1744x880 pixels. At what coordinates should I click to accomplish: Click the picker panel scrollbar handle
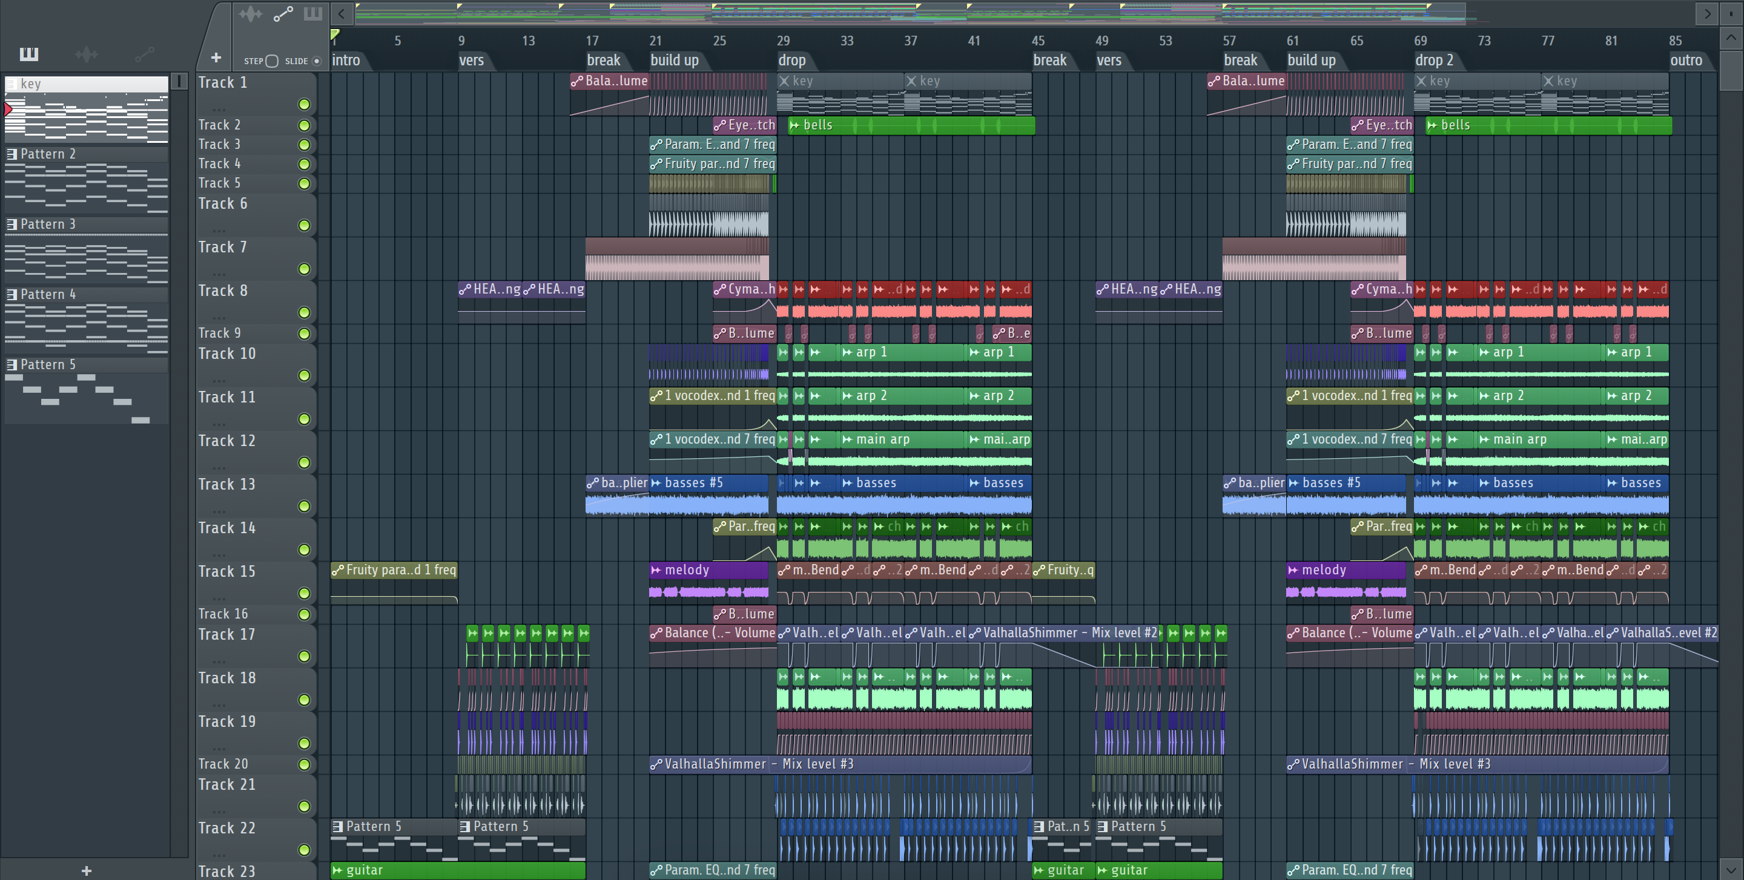(179, 82)
